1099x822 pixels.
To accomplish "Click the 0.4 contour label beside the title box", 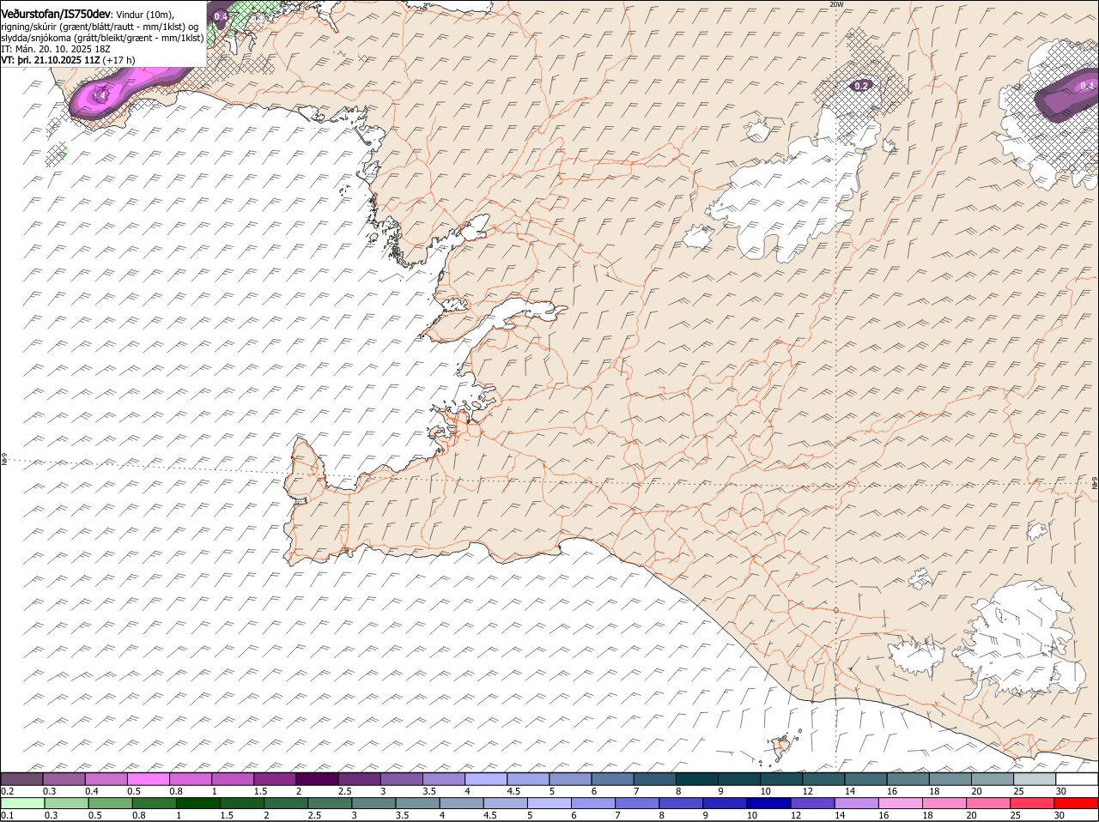I will [221, 16].
